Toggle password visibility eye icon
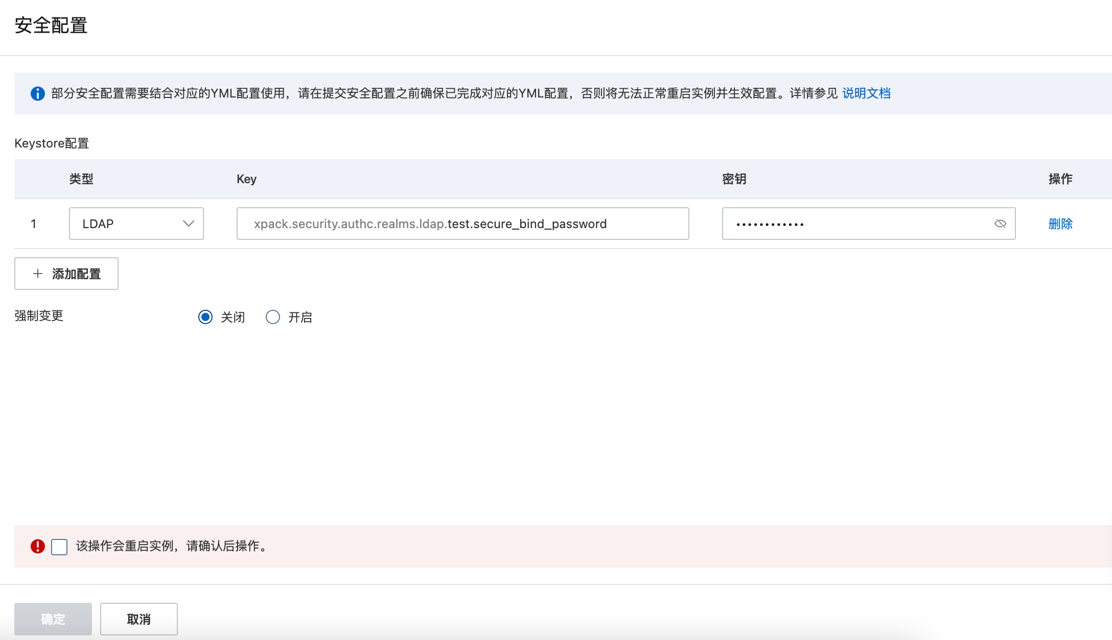1112x640 pixels. tap(1000, 224)
